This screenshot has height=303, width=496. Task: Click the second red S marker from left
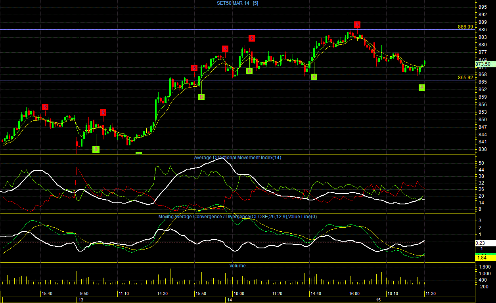click(x=103, y=112)
